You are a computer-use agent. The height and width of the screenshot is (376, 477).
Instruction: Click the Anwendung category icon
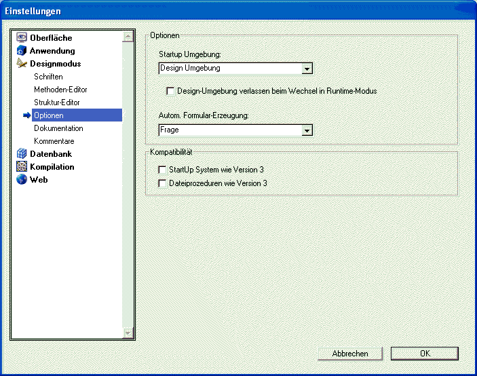[21, 51]
